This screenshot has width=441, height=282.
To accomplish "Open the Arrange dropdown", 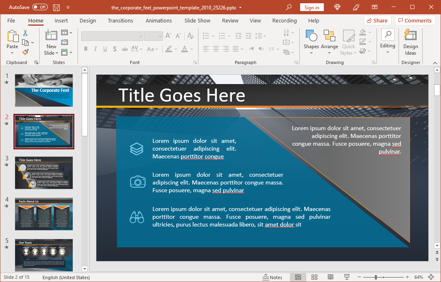I will click(x=330, y=42).
